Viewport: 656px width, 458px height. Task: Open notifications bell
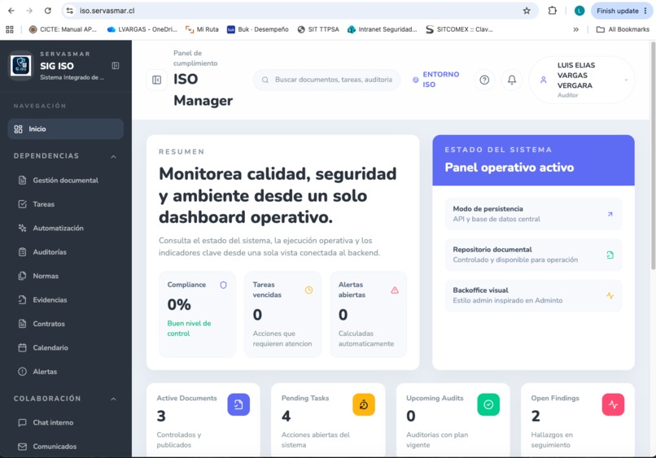click(x=512, y=80)
